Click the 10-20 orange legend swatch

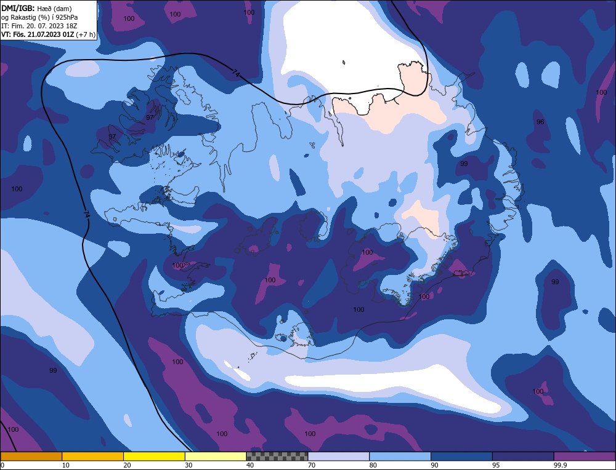(93, 456)
